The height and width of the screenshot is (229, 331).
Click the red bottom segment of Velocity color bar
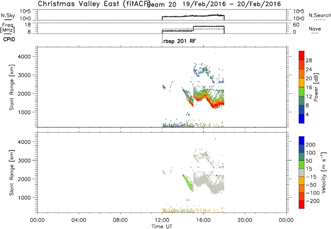[x=302, y=205]
